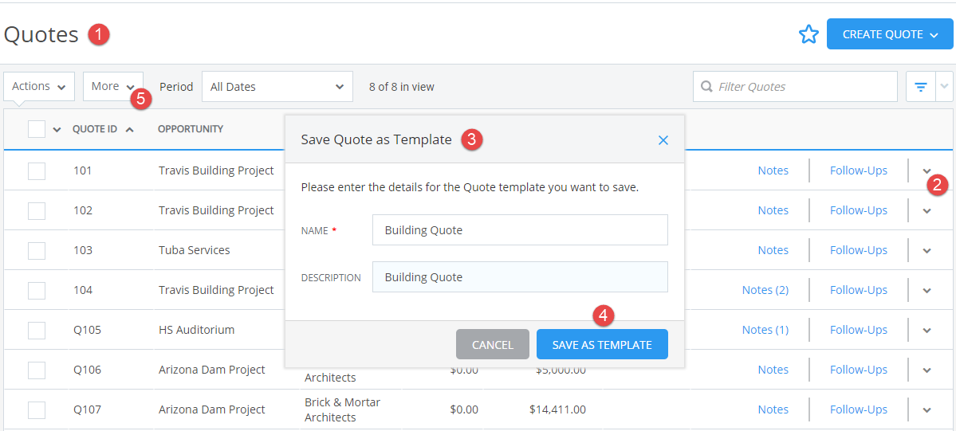The image size is (956, 431).
Task: Check the box for quote 102
Action: coord(37,211)
